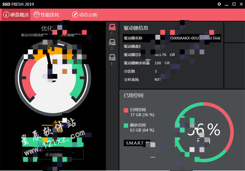
Task: Click the 驱动器名称 row
Action: coord(172,38)
